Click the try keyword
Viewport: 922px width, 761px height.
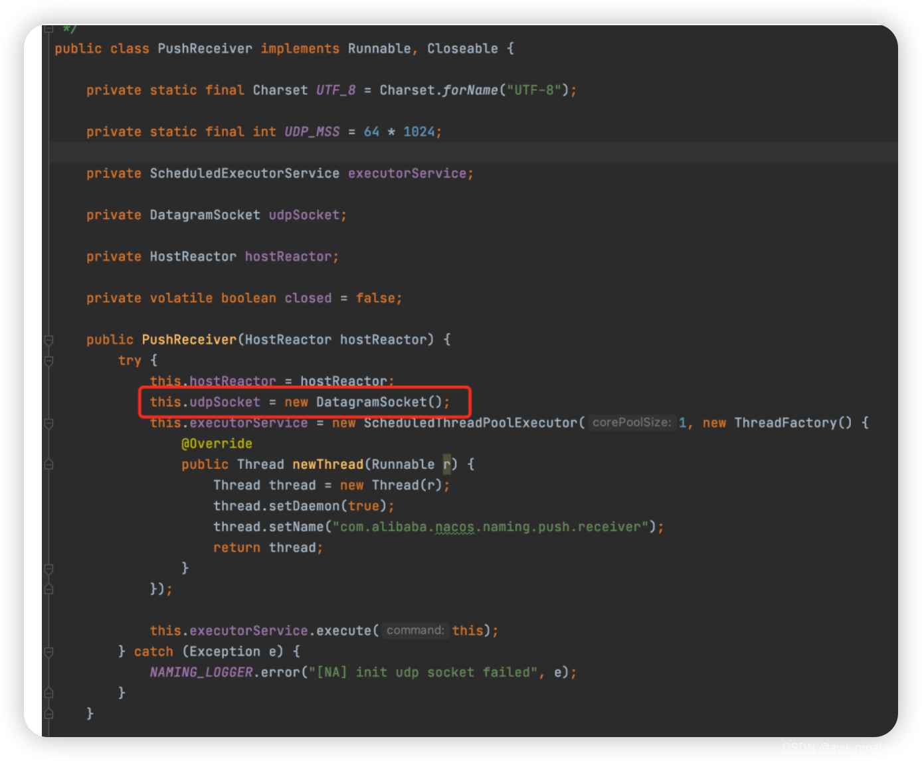pos(130,361)
